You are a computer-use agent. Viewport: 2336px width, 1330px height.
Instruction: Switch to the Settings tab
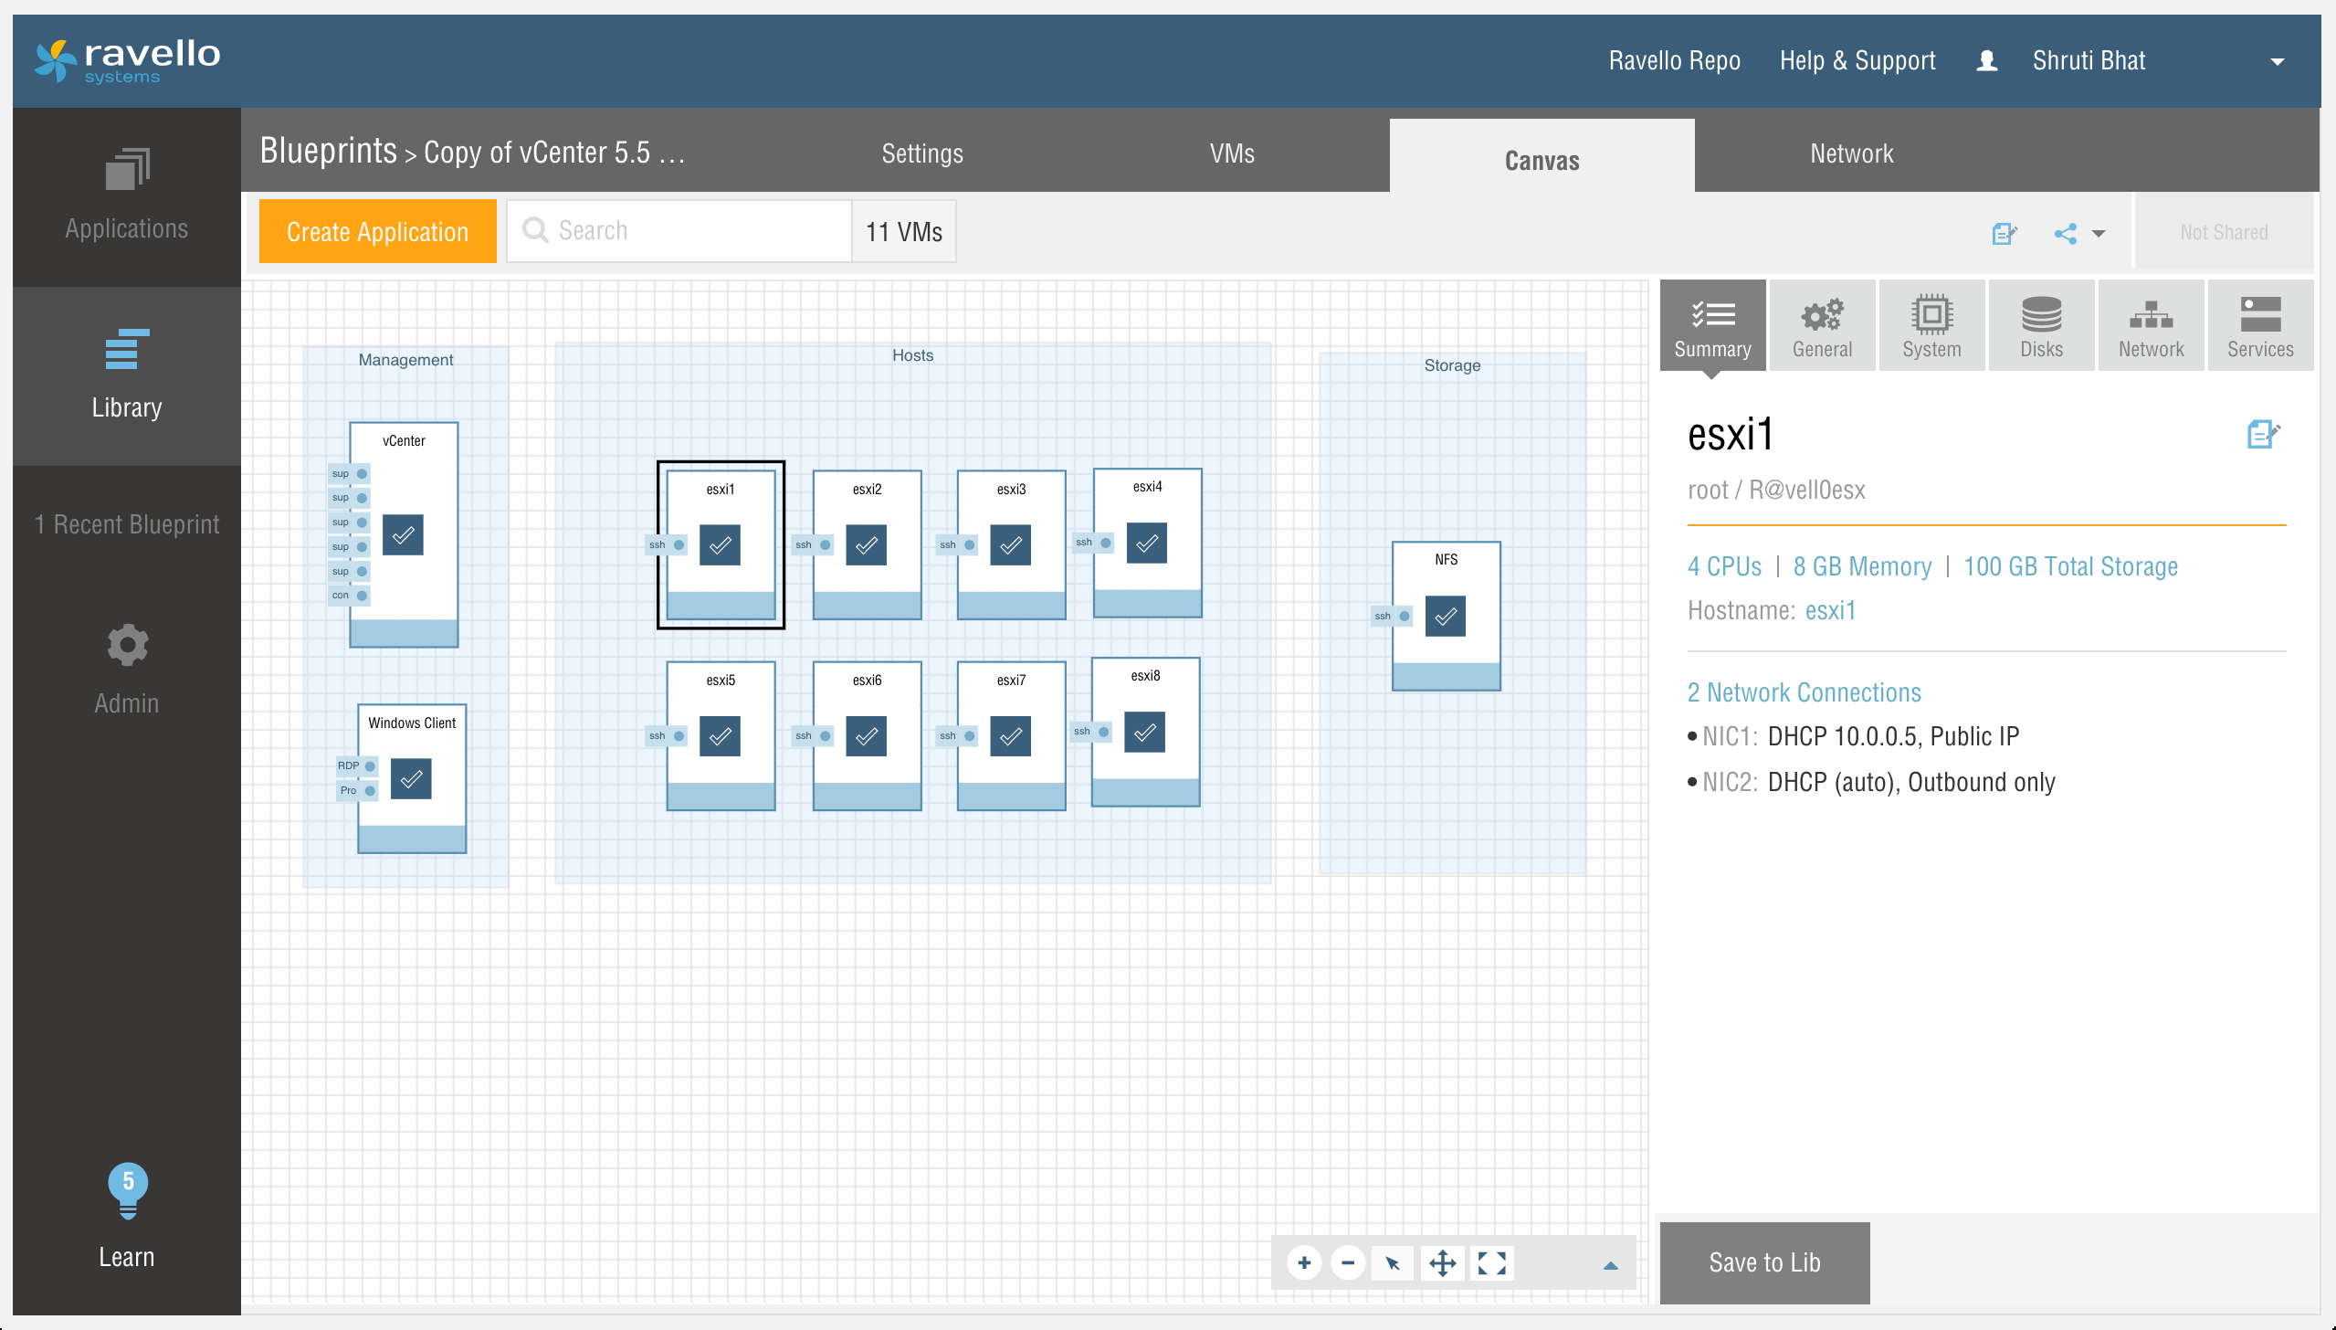922,153
